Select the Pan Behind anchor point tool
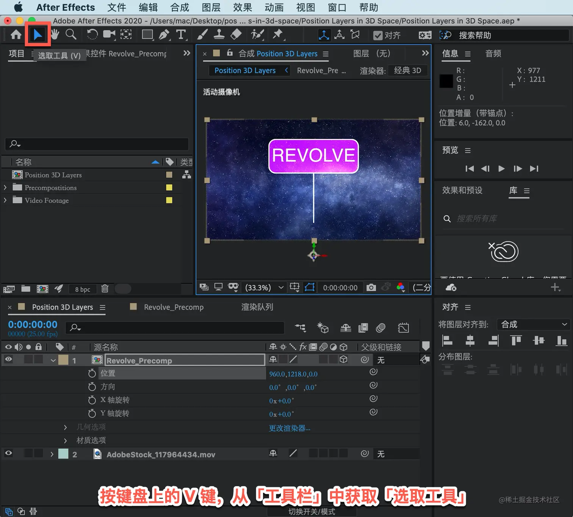573x517 pixels. 126,35
